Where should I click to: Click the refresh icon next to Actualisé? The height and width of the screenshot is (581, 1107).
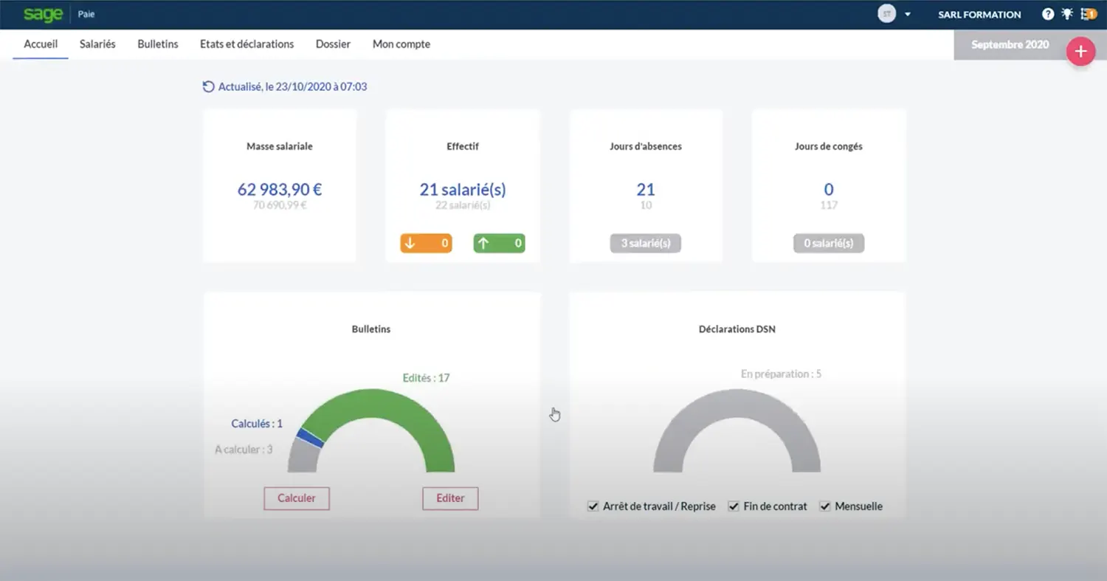pyautogui.click(x=208, y=86)
